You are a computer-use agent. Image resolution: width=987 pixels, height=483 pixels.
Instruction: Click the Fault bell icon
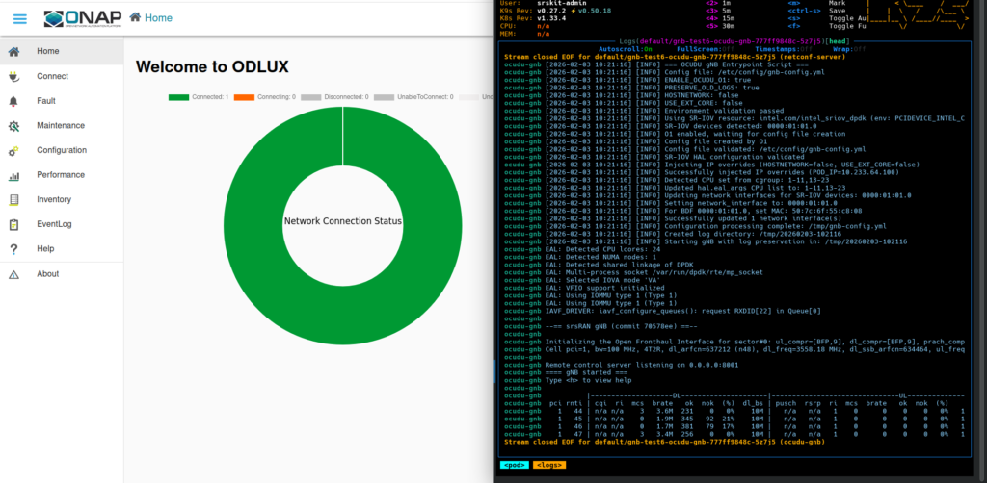13,101
